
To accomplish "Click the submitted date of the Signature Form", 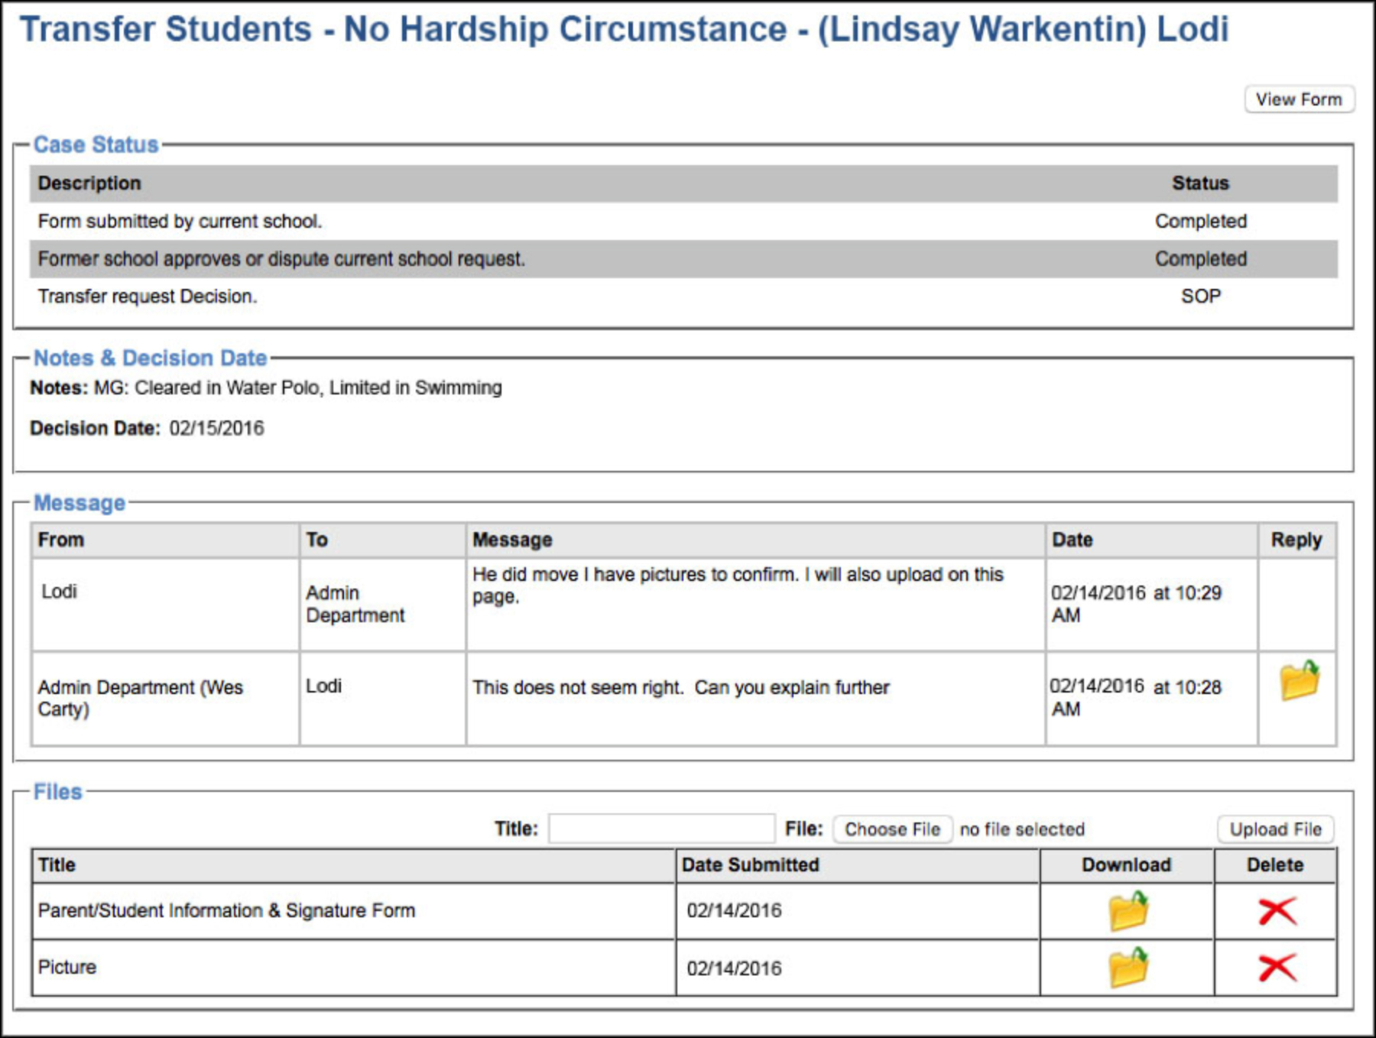I will coord(735,911).
